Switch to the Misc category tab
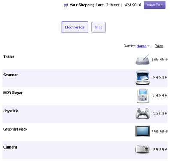170x161 pixels. click(98, 27)
